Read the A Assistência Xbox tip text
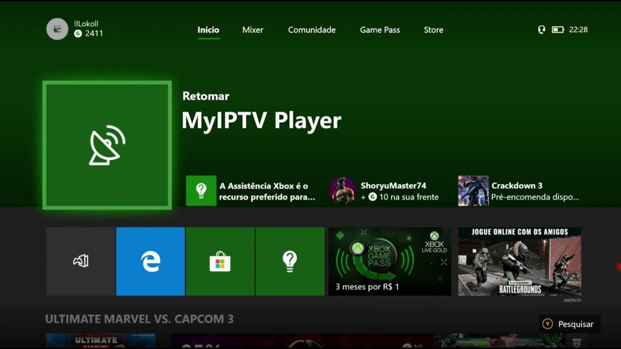Viewport: 621px width, 349px height. [x=267, y=191]
